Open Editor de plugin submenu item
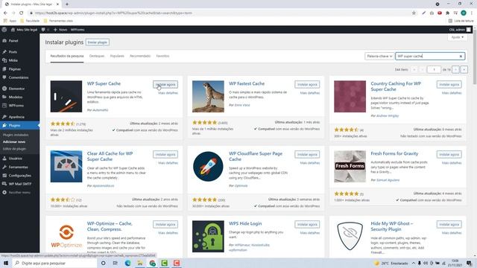The width and height of the screenshot is (477, 268). pyautogui.click(x=14, y=149)
